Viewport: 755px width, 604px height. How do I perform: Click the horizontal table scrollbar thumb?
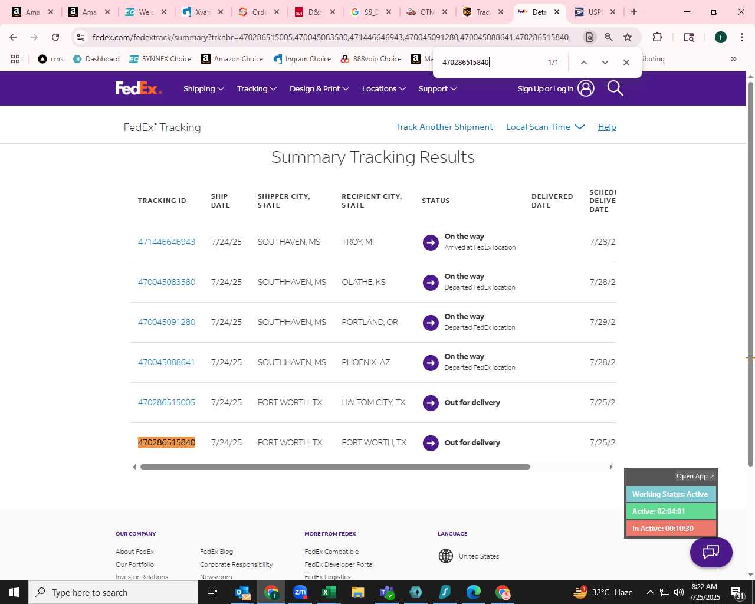(x=335, y=467)
